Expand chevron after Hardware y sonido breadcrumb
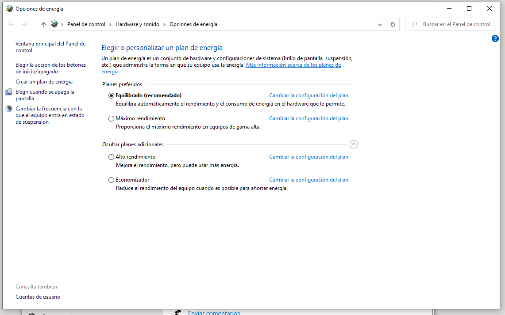Image resolution: width=505 pixels, height=315 pixels. pos(164,24)
